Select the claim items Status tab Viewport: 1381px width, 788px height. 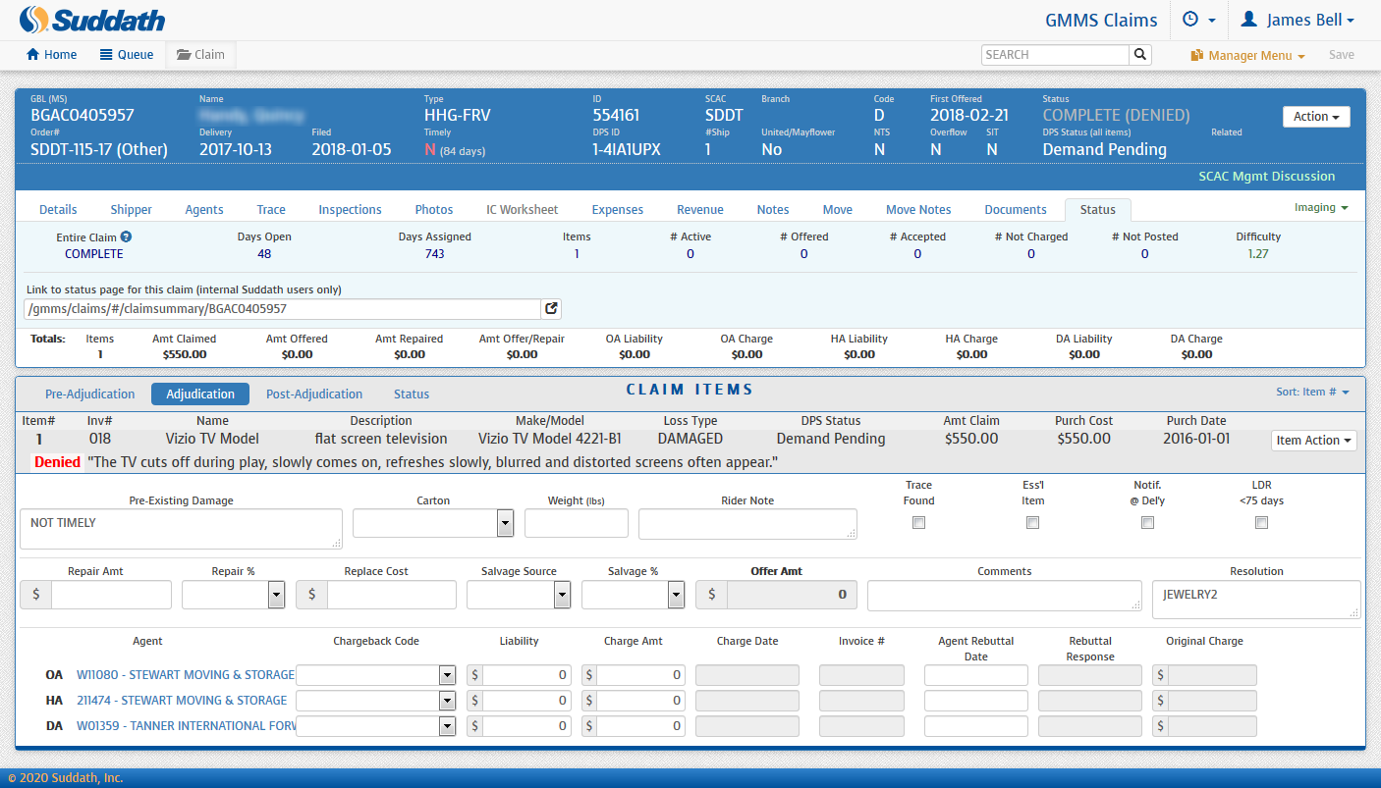point(412,394)
